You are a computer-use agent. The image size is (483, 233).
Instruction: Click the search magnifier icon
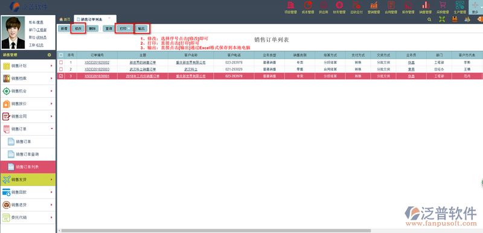pyautogui.click(x=429, y=19)
